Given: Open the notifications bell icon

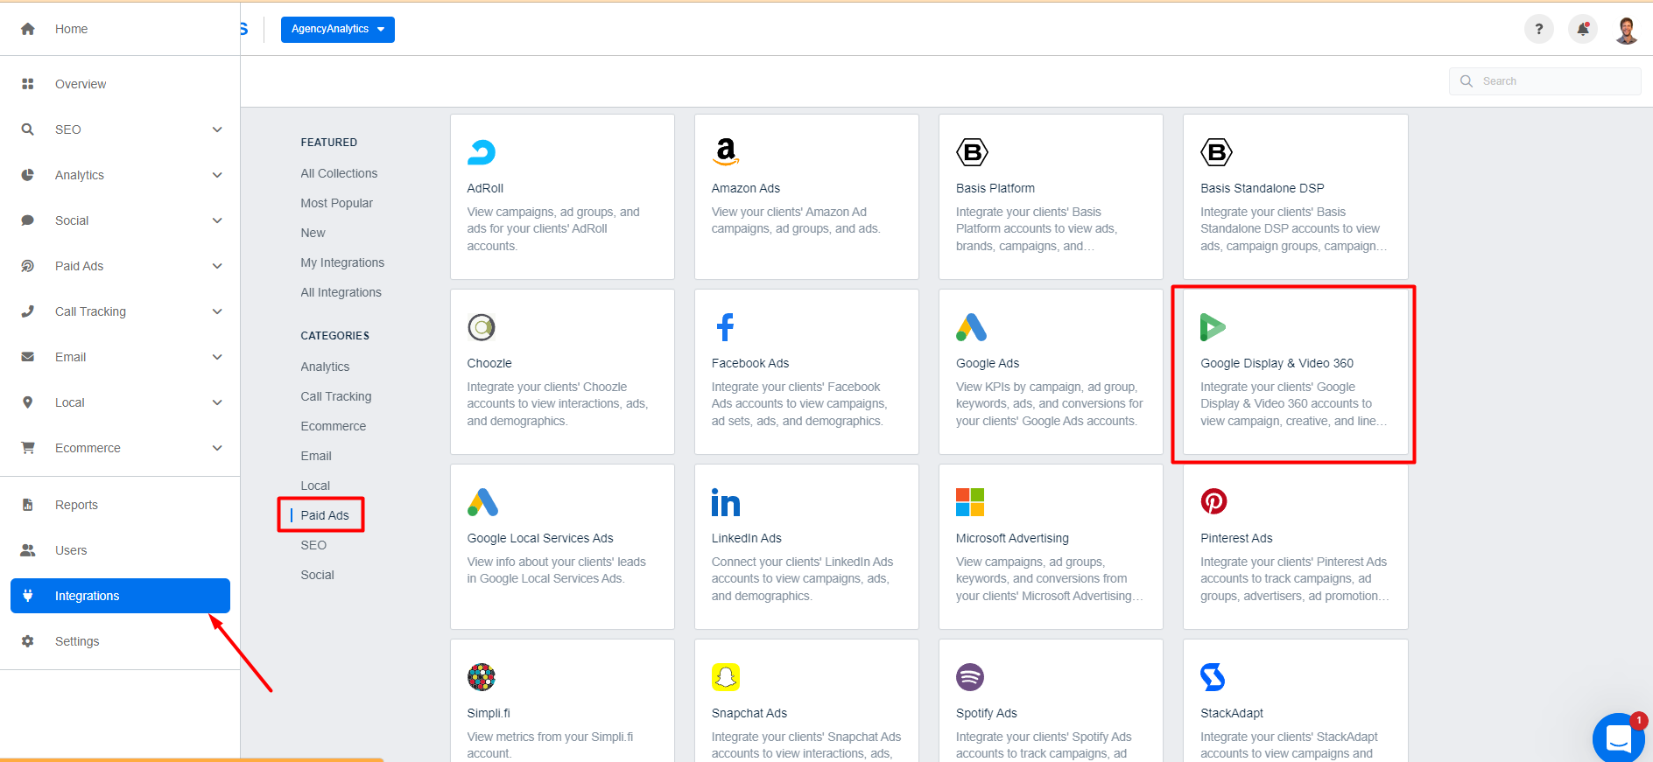Looking at the screenshot, I should click(1583, 29).
